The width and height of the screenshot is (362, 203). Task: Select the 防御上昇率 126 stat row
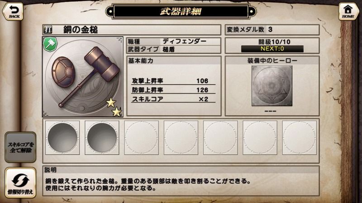pos(173,90)
